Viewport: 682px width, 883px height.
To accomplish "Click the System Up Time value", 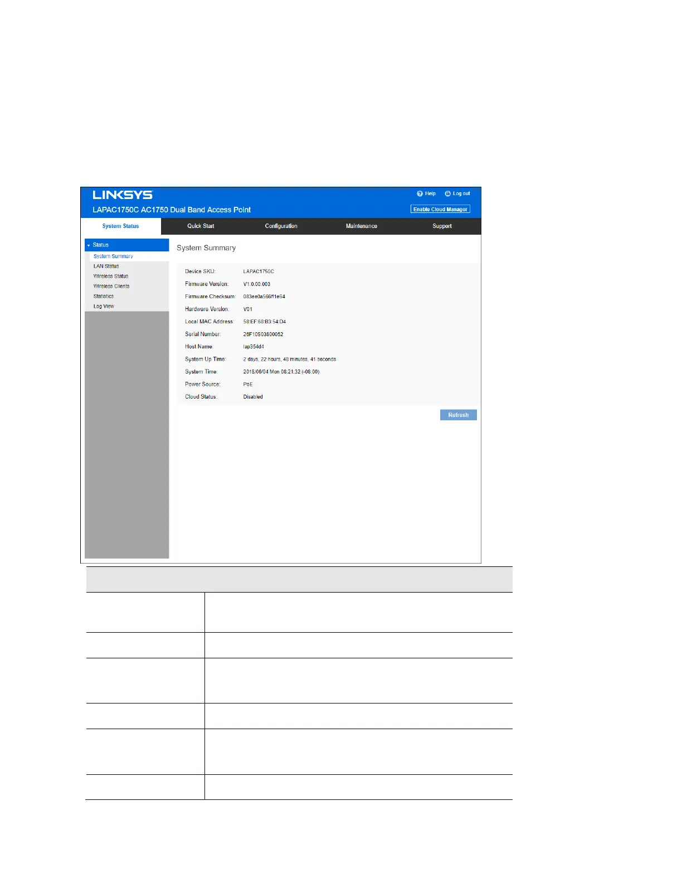I will tap(290, 360).
